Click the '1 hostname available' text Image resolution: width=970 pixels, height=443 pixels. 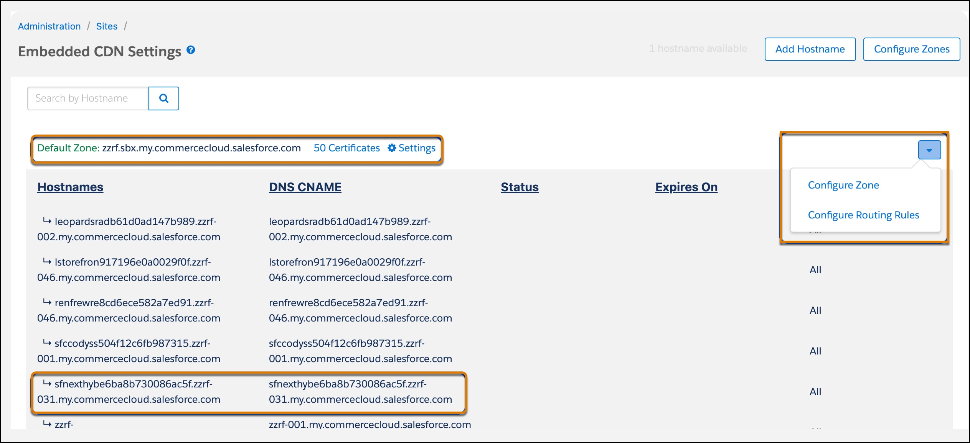(698, 49)
